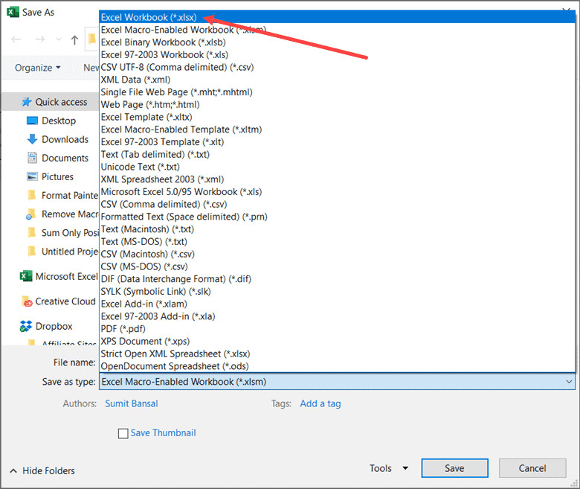Select Creative Cloud Files icon
580x489 pixels.
27,301
